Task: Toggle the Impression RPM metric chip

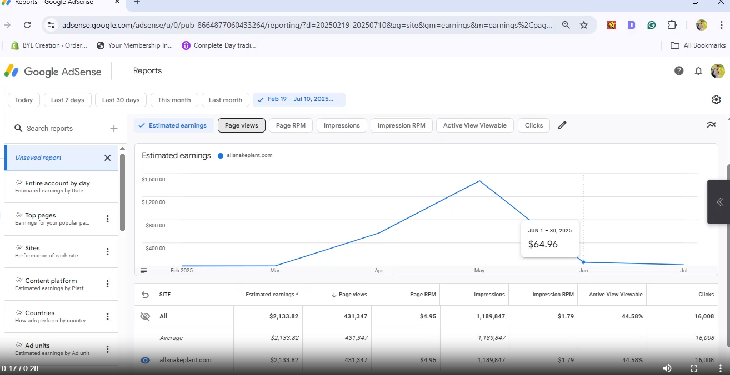Action: click(x=402, y=125)
